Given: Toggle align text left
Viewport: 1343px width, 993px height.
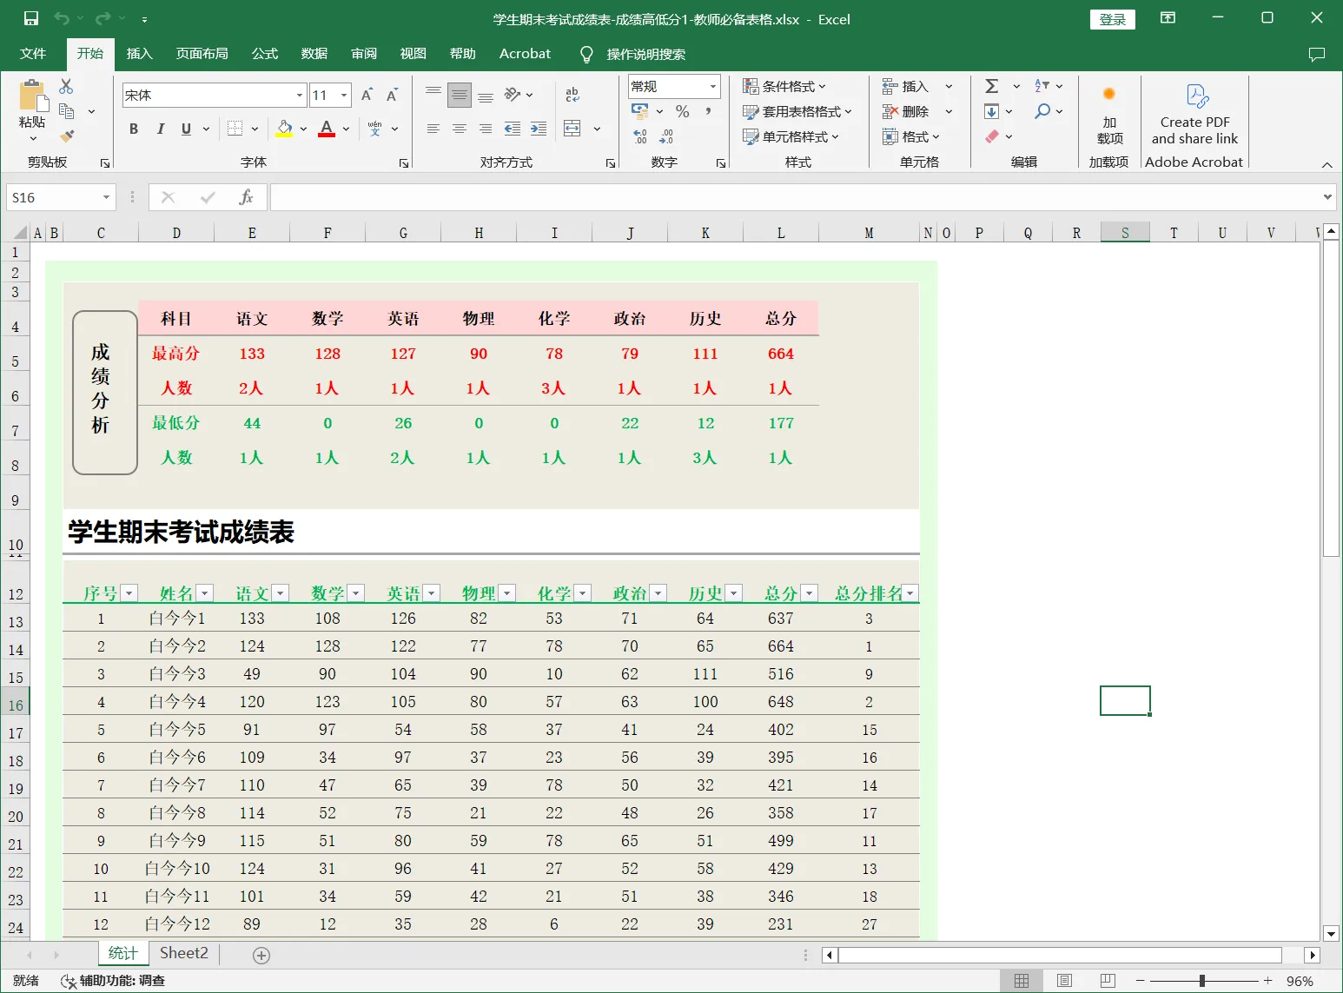Looking at the screenshot, I should [433, 129].
